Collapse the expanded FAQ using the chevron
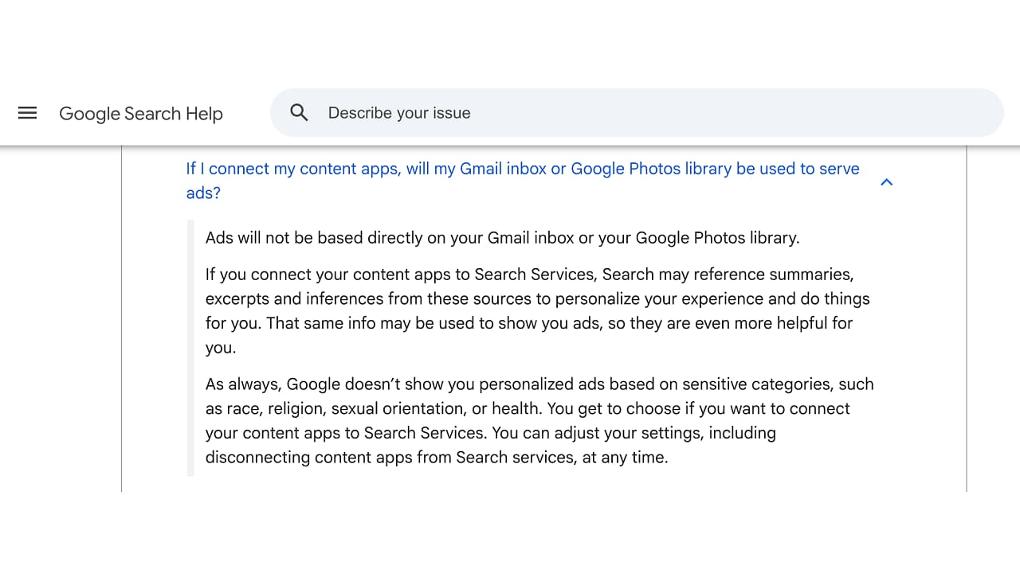This screenshot has width=1020, height=573. pos(886,182)
